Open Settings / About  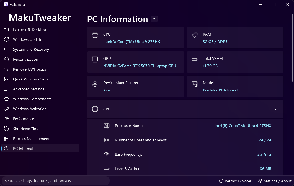[275, 181]
